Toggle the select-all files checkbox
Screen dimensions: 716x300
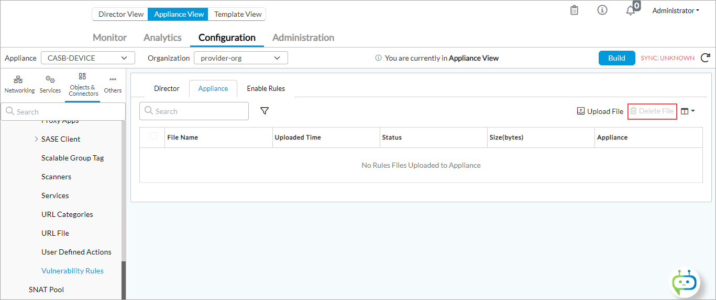153,136
